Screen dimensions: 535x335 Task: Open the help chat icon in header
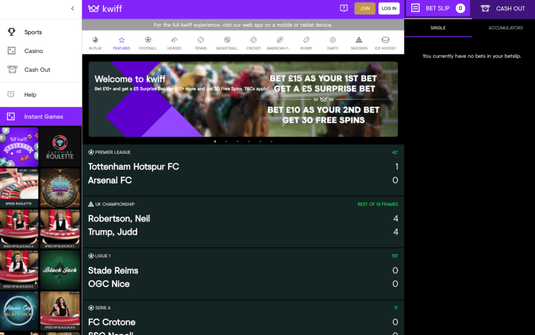(x=343, y=8)
